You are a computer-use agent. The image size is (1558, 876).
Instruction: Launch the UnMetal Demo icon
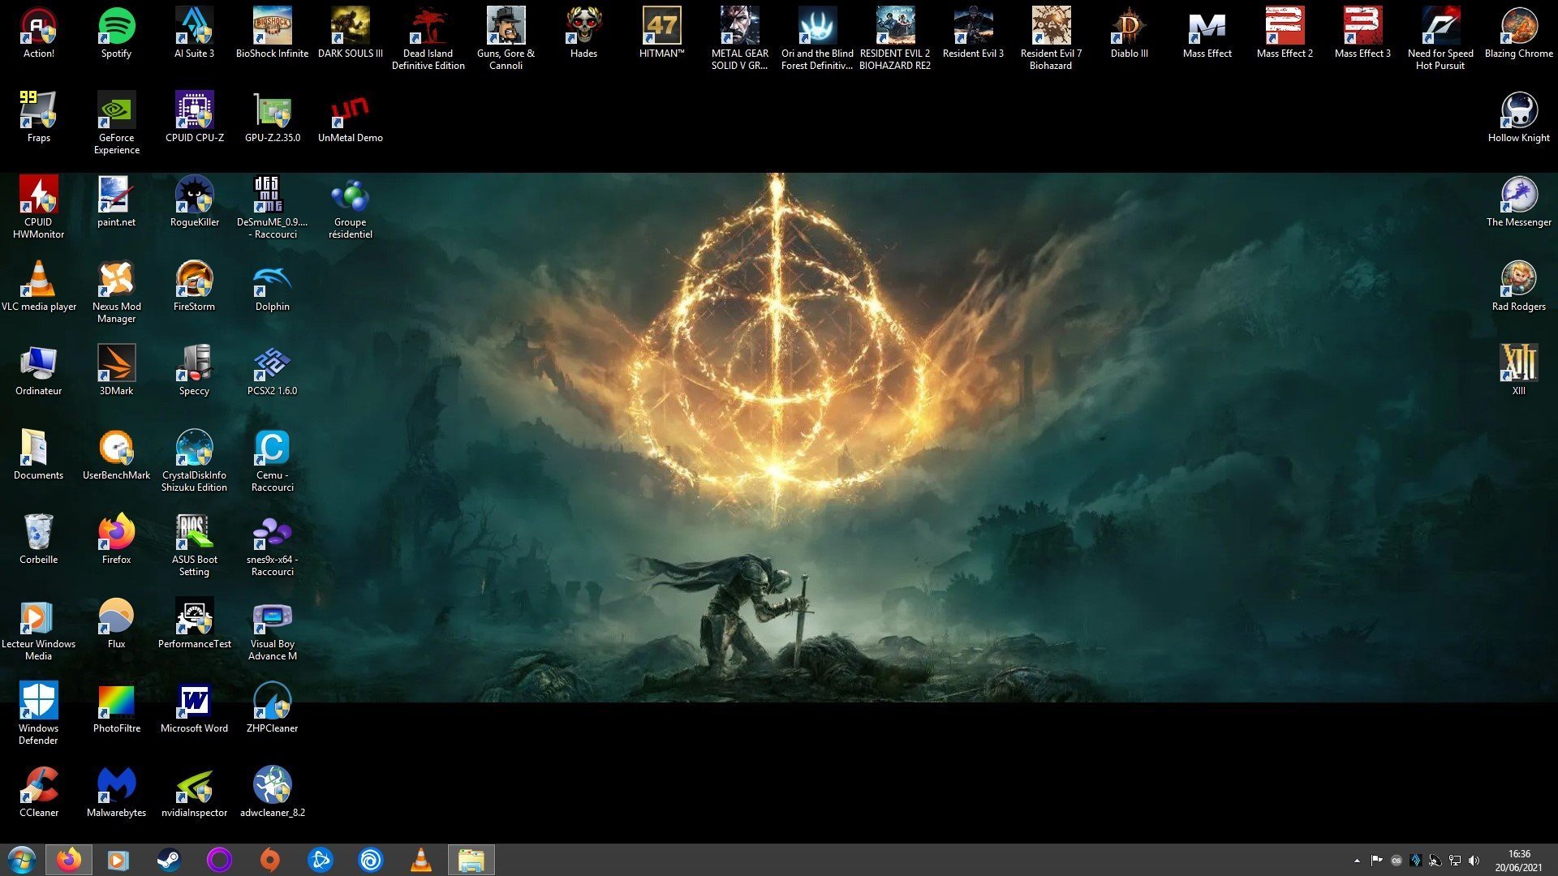point(350,117)
